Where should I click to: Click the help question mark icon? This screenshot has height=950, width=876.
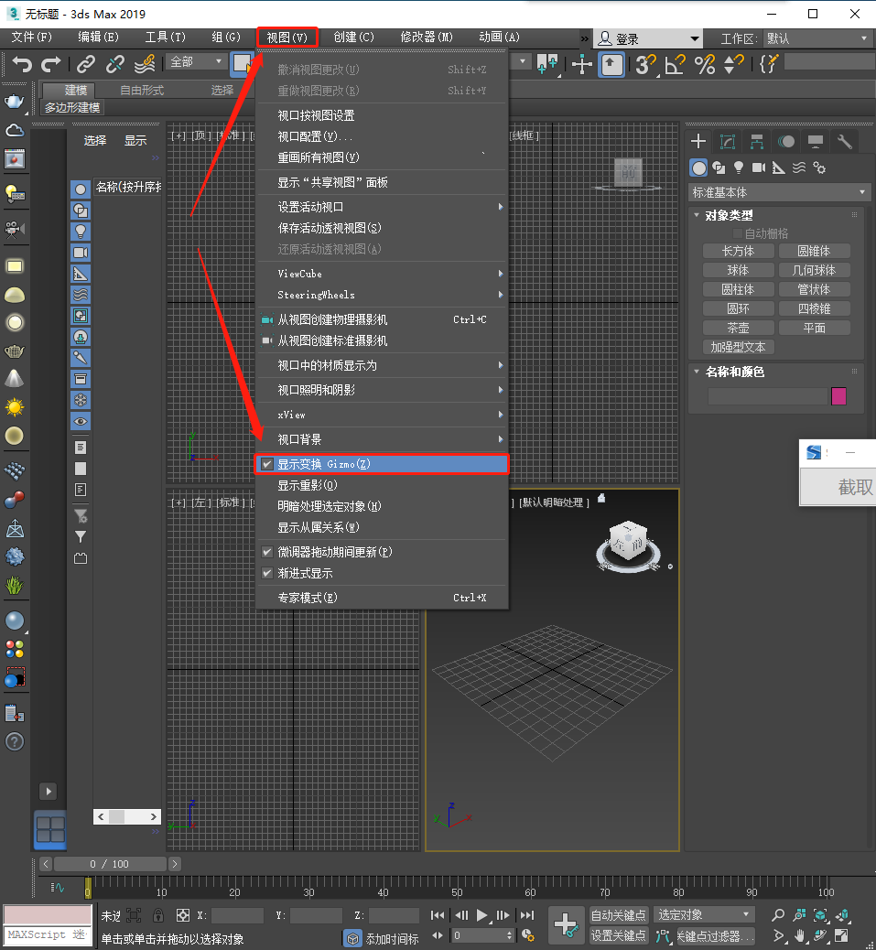click(15, 741)
